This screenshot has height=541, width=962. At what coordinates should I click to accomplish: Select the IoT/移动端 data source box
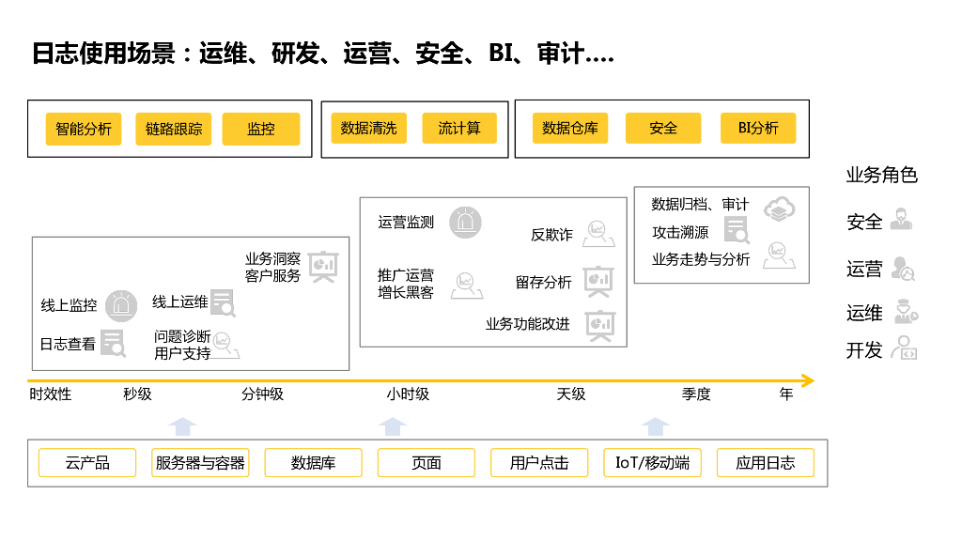pos(652,462)
